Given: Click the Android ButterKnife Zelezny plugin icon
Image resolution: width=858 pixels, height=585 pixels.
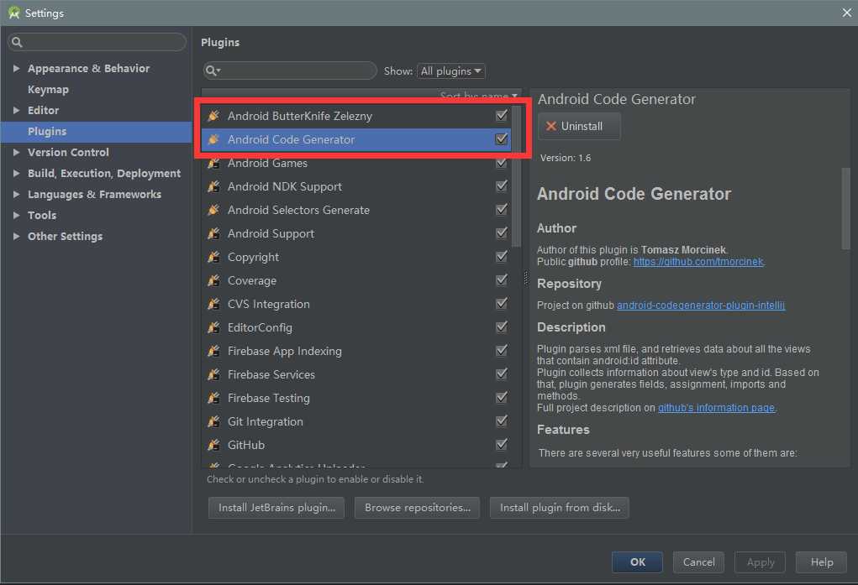Looking at the screenshot, I should pos(213,115).
